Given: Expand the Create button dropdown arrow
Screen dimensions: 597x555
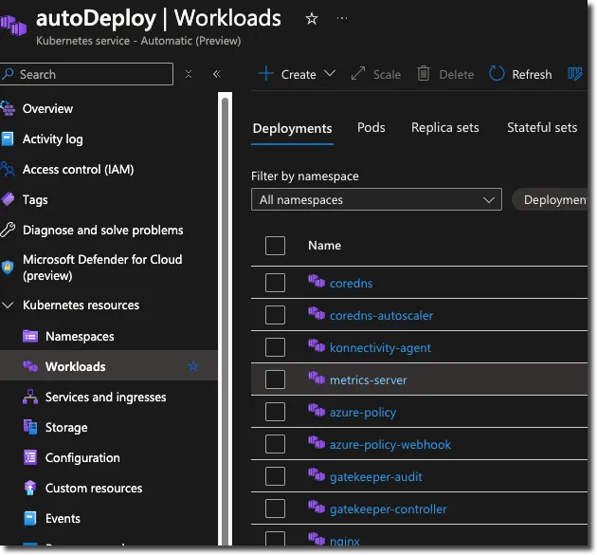Looking at the screenshot, I should tap(330, 74).
